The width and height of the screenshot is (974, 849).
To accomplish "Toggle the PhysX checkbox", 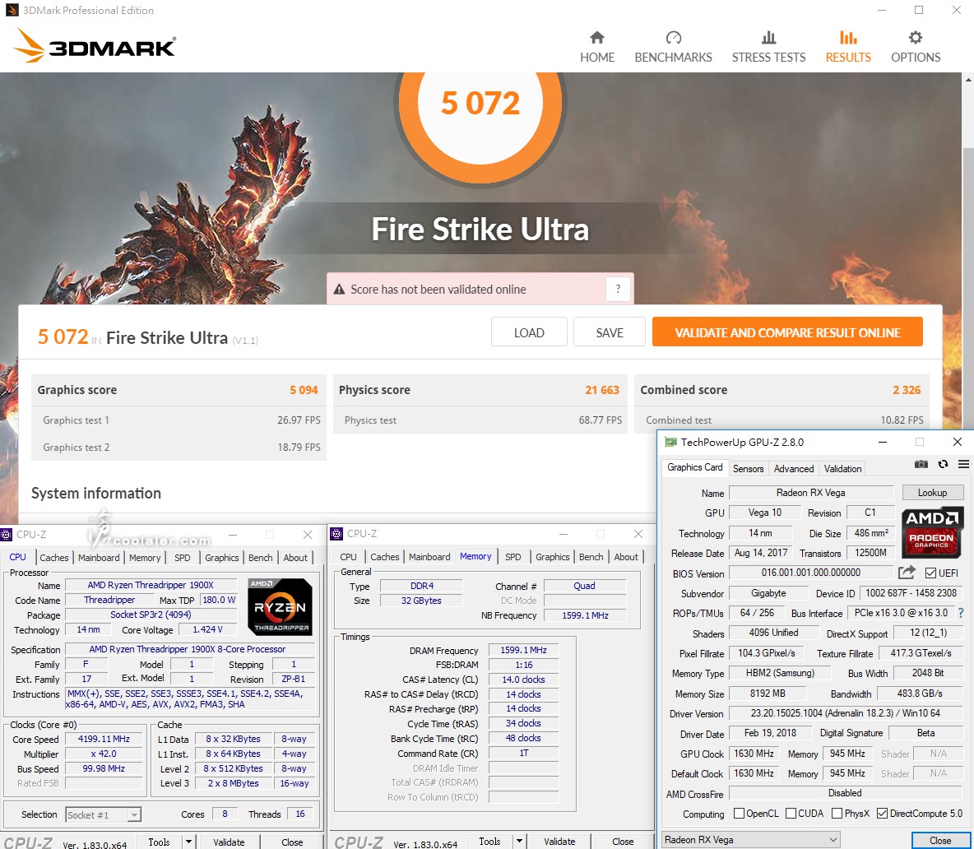I will click(x=837, y=813).
